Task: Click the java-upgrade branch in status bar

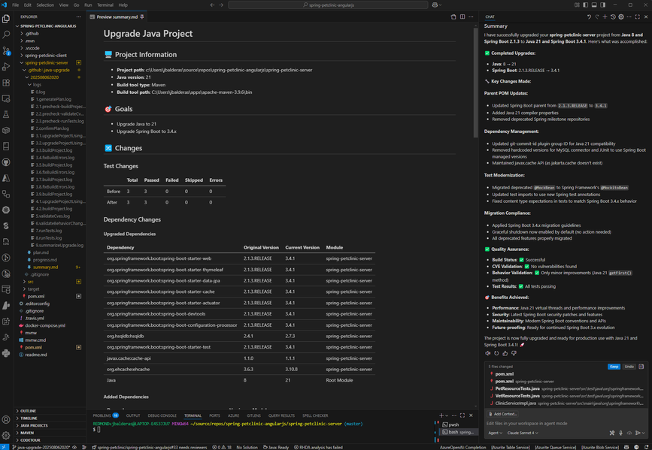Action: [x=41, y=447]
